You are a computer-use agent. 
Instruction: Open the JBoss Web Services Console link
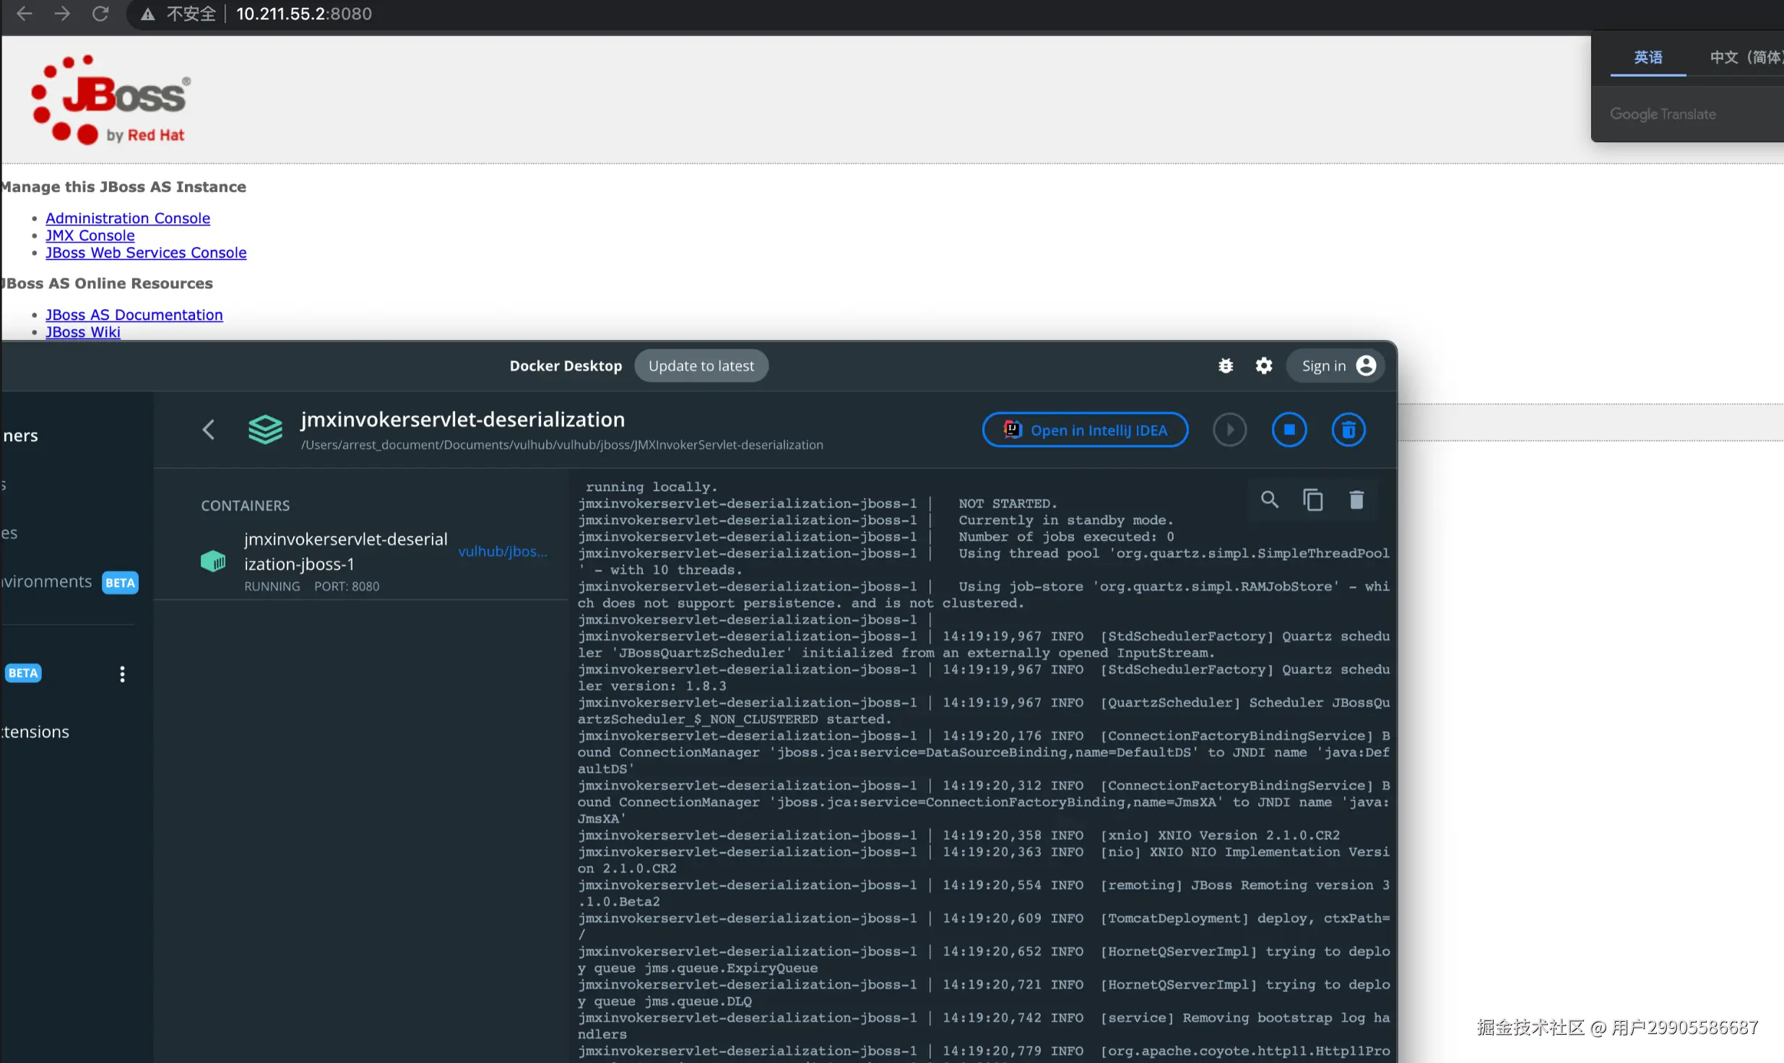pyautogui.click(x=146, y=253)
